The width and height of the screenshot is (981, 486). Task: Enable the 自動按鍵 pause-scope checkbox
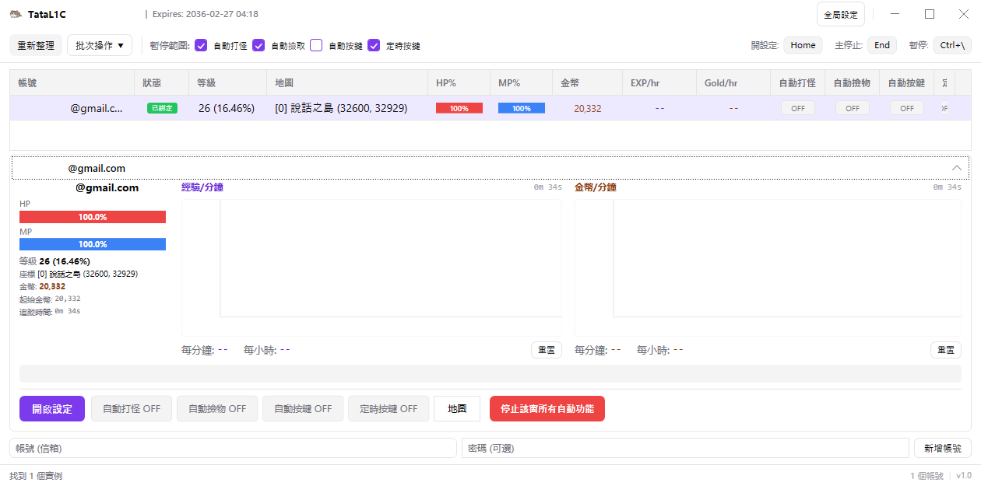(x=316, y=45)
